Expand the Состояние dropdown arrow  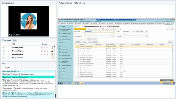coord(146,36)
